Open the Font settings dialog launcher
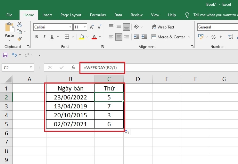The height and width of the screenshot is (164, 238). pyautogui.click(x=103, y=47)
